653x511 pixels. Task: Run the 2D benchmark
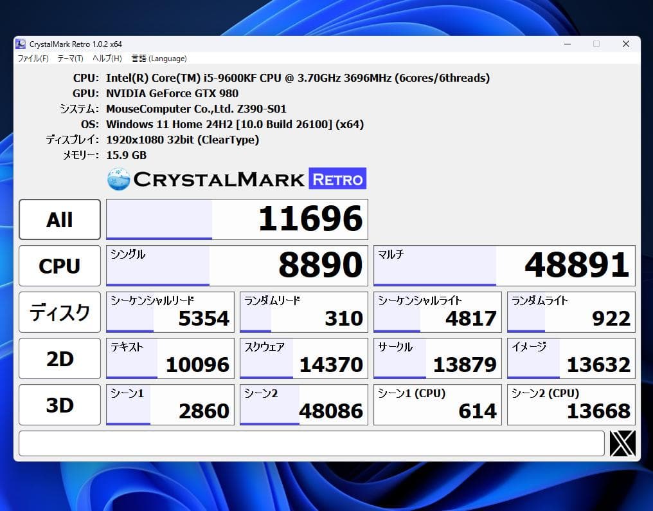click(x=59, y=358)
